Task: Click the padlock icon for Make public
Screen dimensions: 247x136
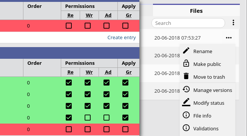Action: point(186,63)
